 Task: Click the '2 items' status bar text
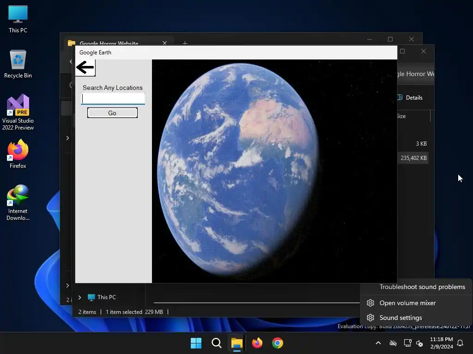[87, 312]
